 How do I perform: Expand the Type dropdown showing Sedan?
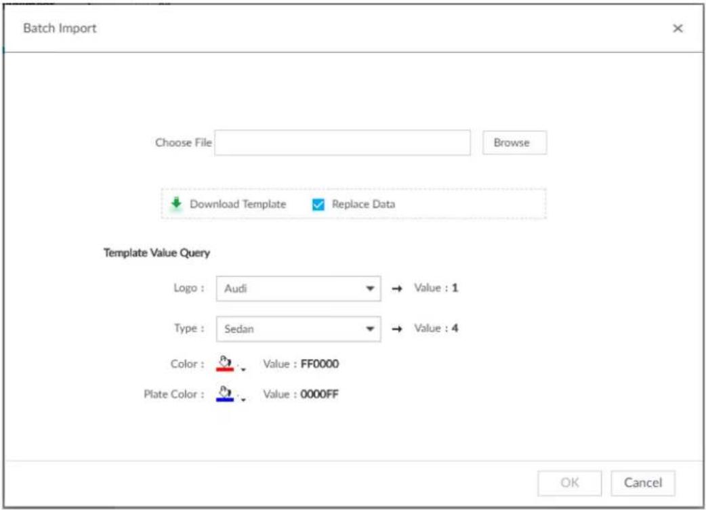[x=299, y=329]
